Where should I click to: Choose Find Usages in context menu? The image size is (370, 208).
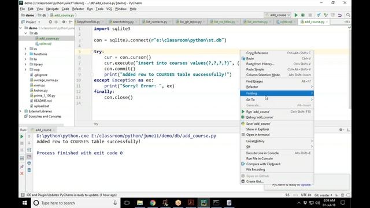(277, 81)
